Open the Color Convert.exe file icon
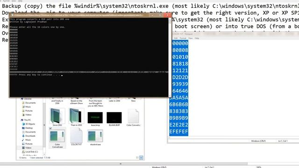Viewport: 299px width, 168px height. 57,136
